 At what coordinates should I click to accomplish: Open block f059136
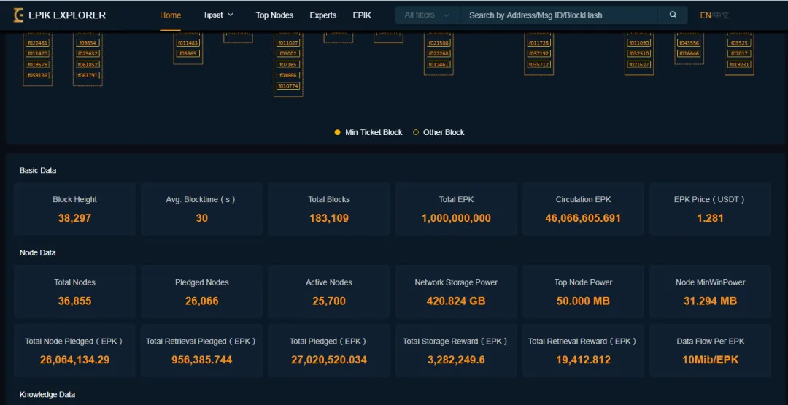[x=38, y=75]
